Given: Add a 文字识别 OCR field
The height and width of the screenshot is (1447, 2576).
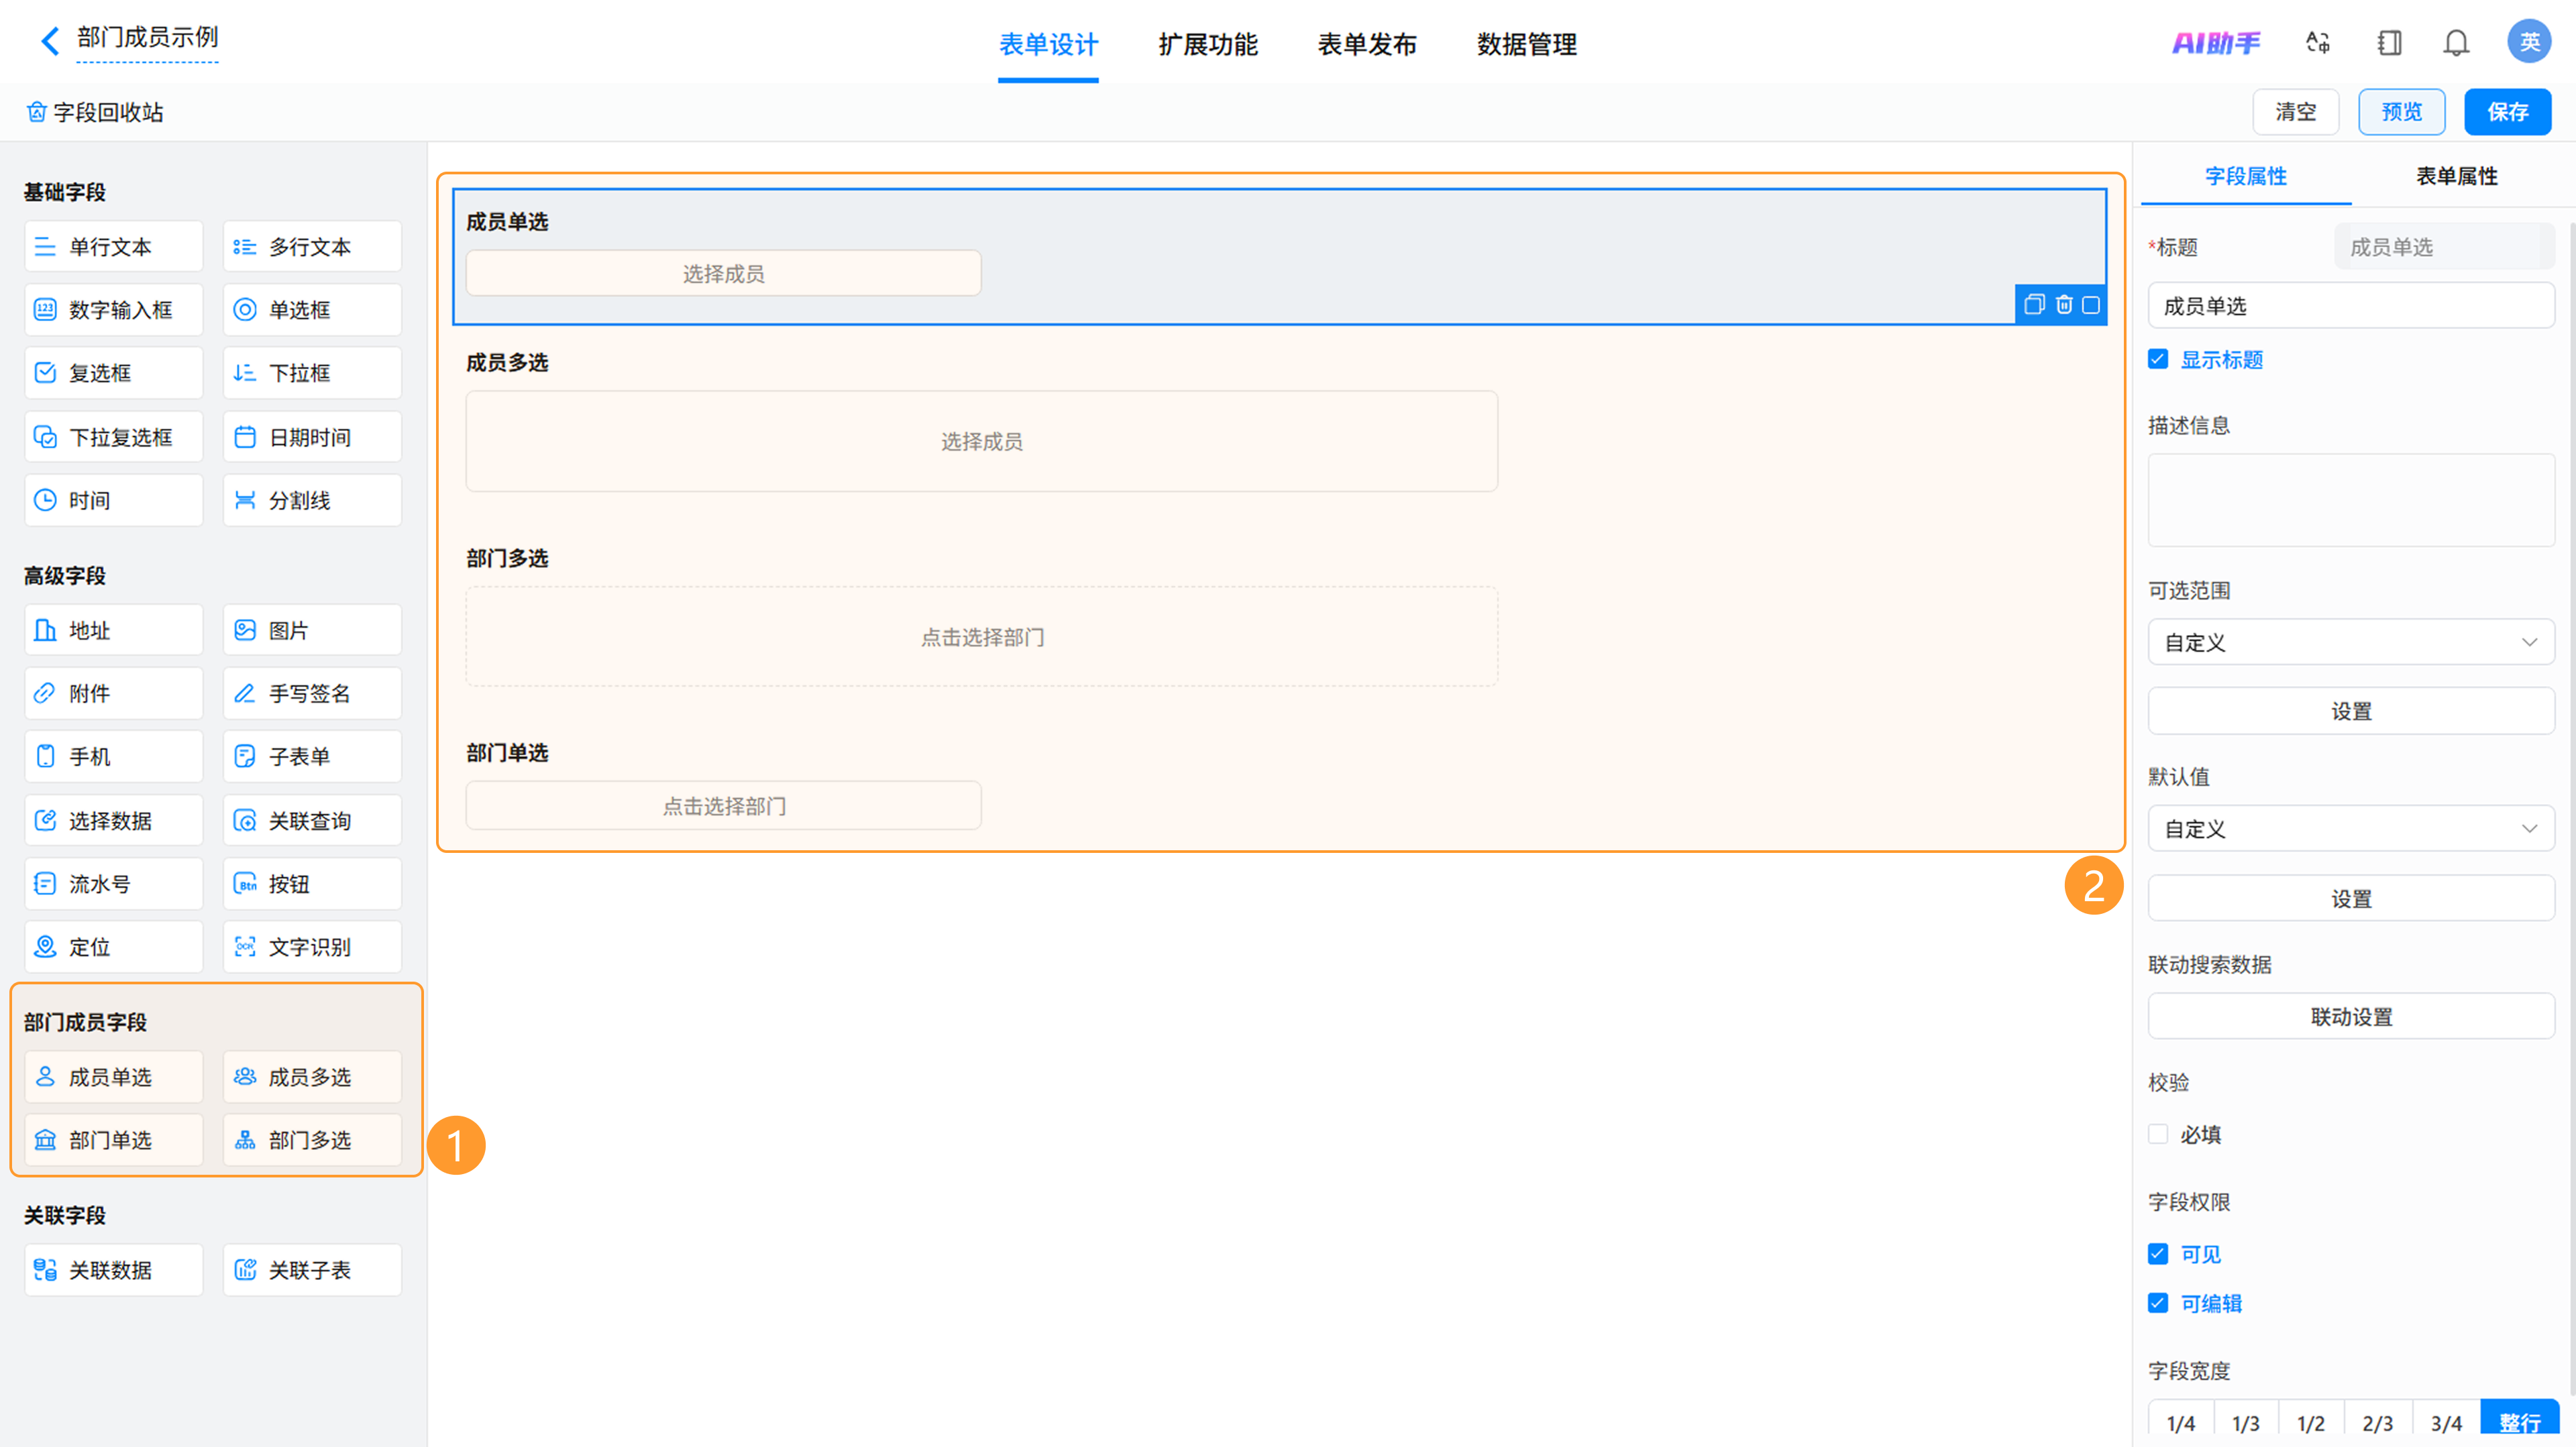Looking at the screenshot, I should [312, 946].
